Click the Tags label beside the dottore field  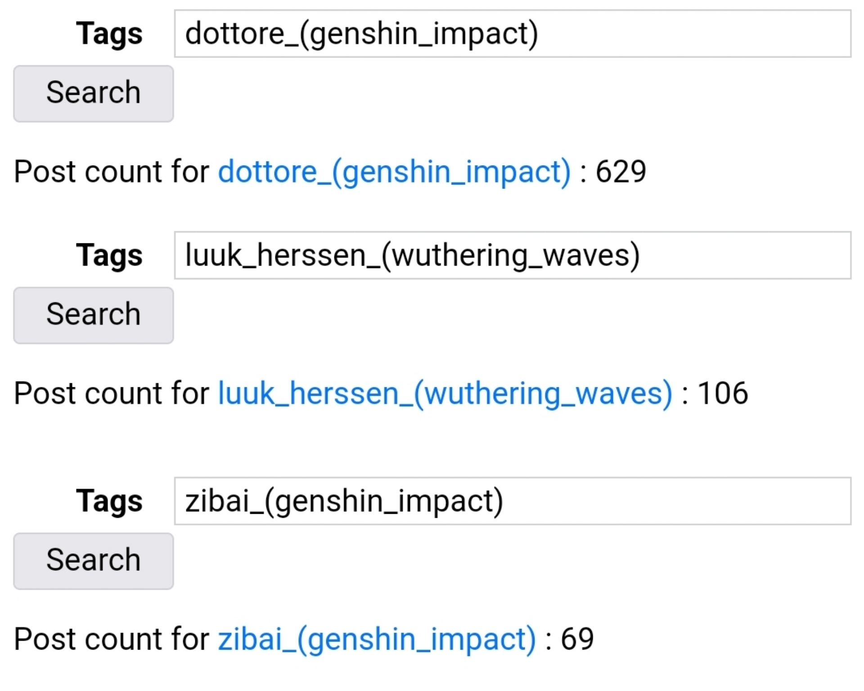click(x=109, y=34)
